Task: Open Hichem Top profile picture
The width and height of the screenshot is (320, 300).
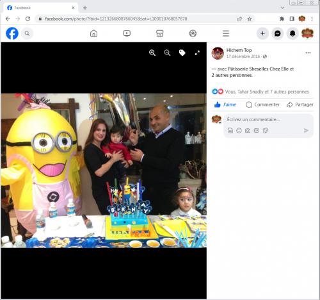Action: tap(218, 53)
